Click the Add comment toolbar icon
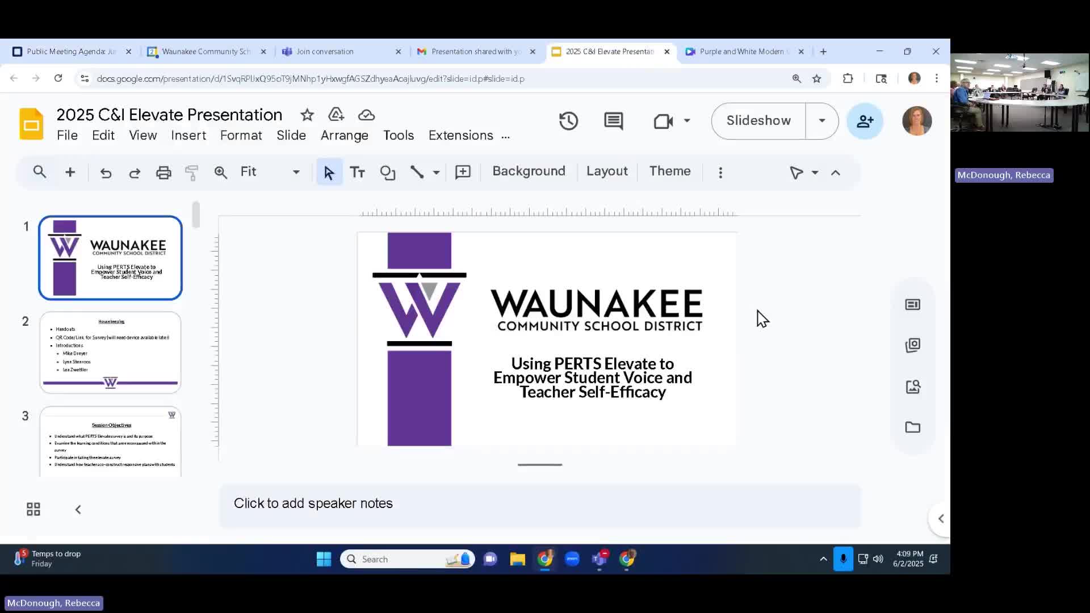The height and width of the screenshot is (613, 1090). pos(463,173)
